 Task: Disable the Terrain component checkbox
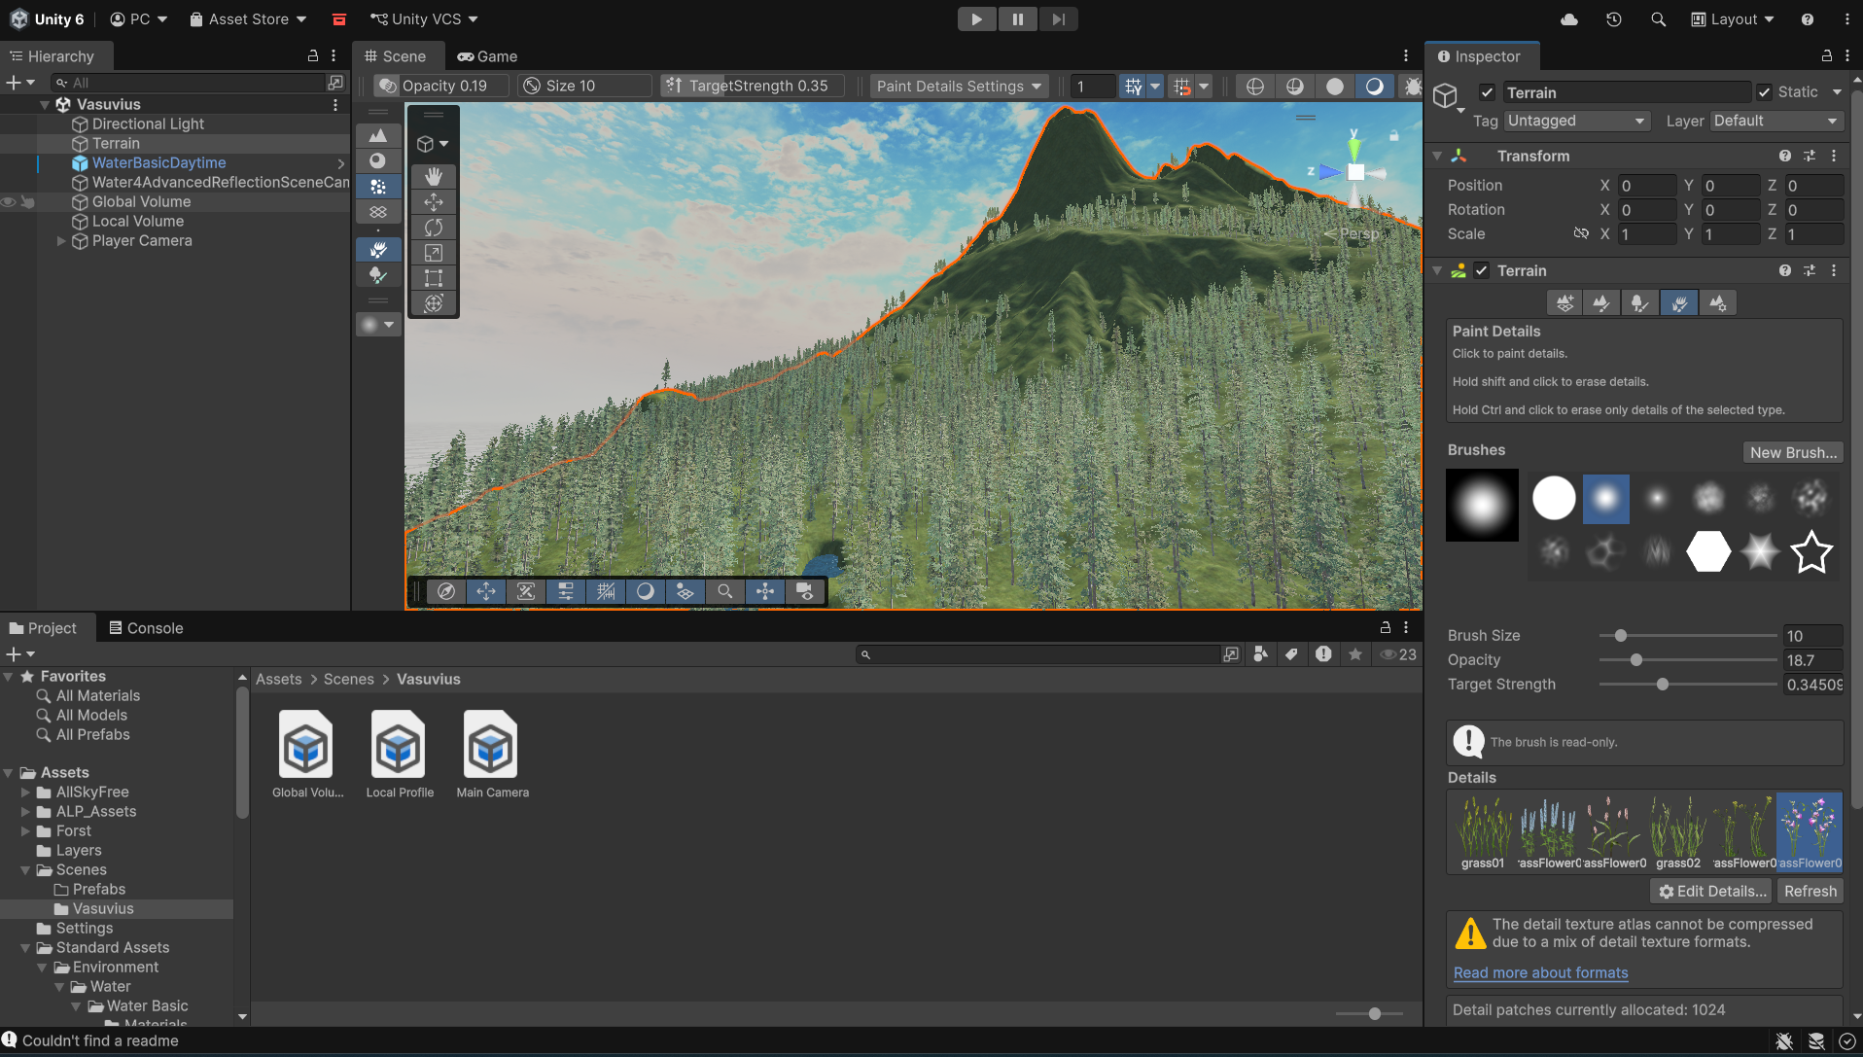click(x=1481, y=271)
